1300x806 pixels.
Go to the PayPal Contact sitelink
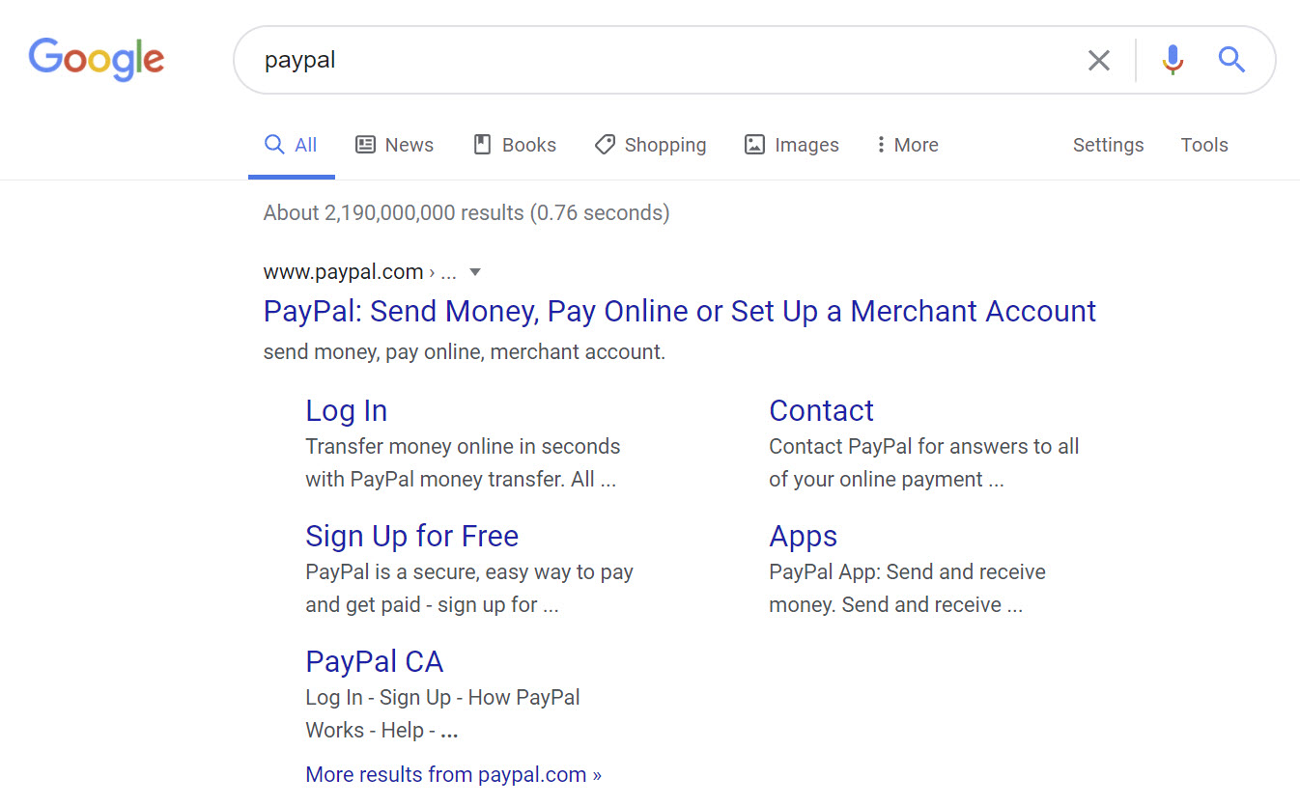point(821,410)
